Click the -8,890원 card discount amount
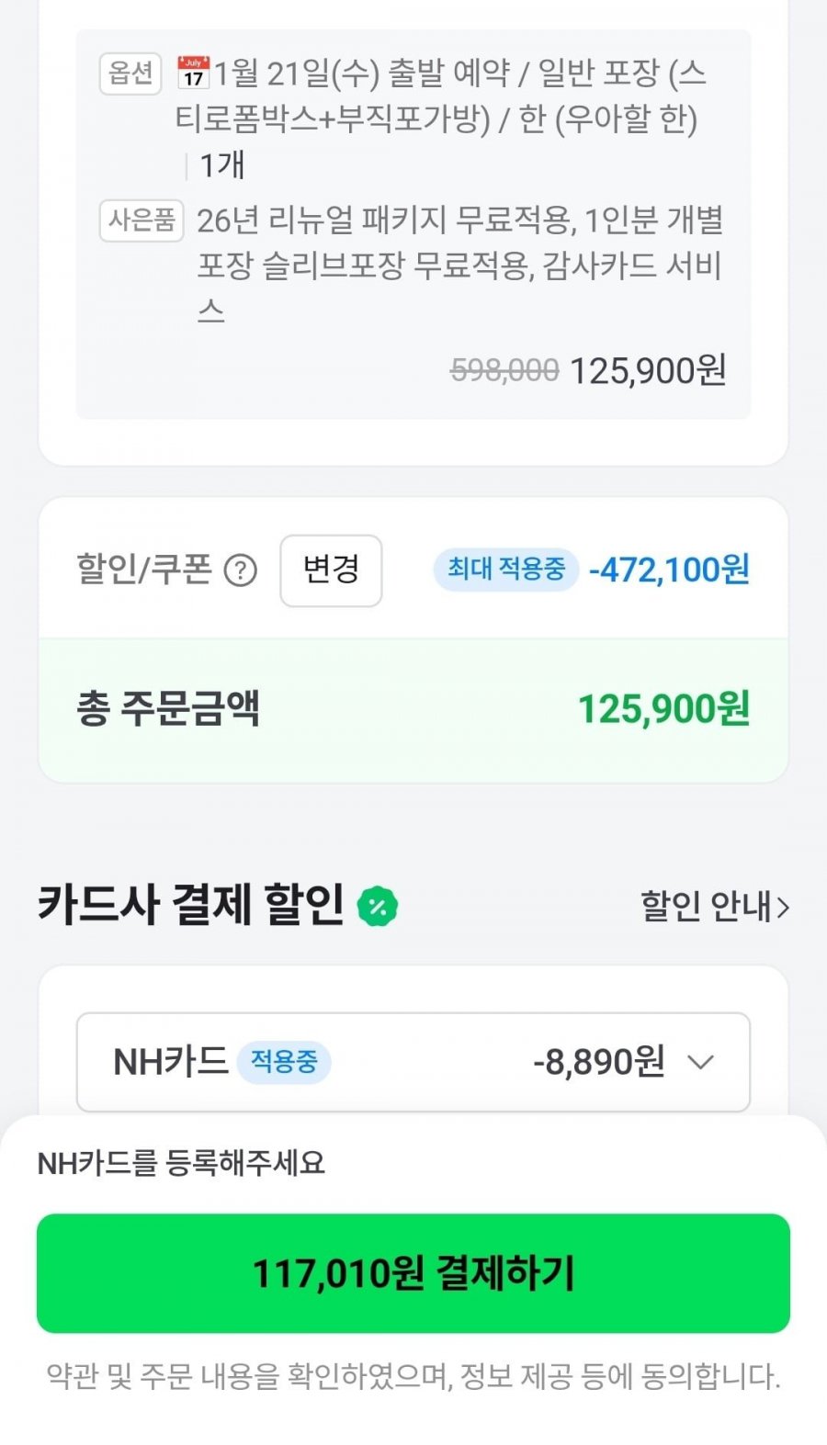Image resolution: width=827 pixels, height=1445 pixels. coord(599,1063)
